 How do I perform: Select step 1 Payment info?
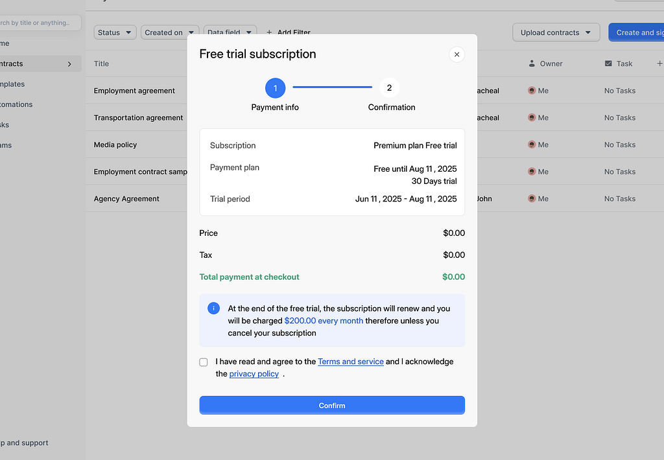(x=275, y=88)
